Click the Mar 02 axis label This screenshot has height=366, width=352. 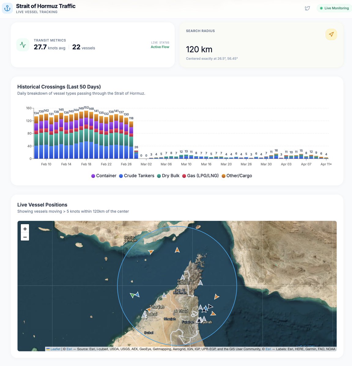(146, 164)
